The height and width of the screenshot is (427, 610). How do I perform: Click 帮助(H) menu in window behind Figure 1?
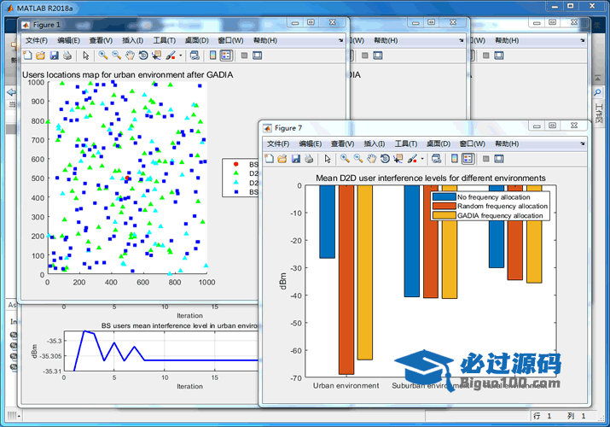tap(386, 40)
